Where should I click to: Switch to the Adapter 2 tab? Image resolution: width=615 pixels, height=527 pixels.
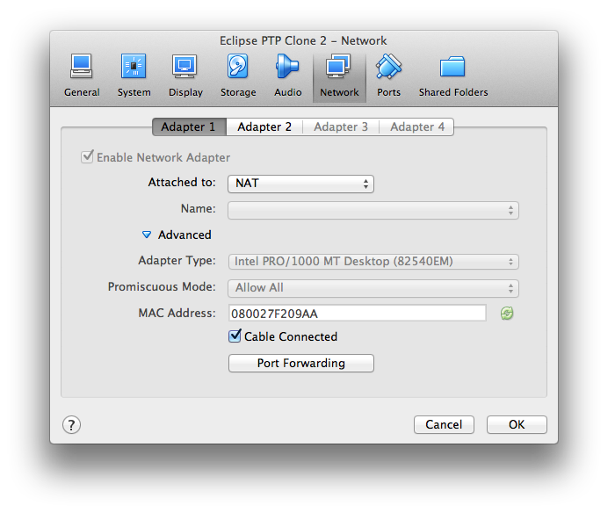click(264, 126)
